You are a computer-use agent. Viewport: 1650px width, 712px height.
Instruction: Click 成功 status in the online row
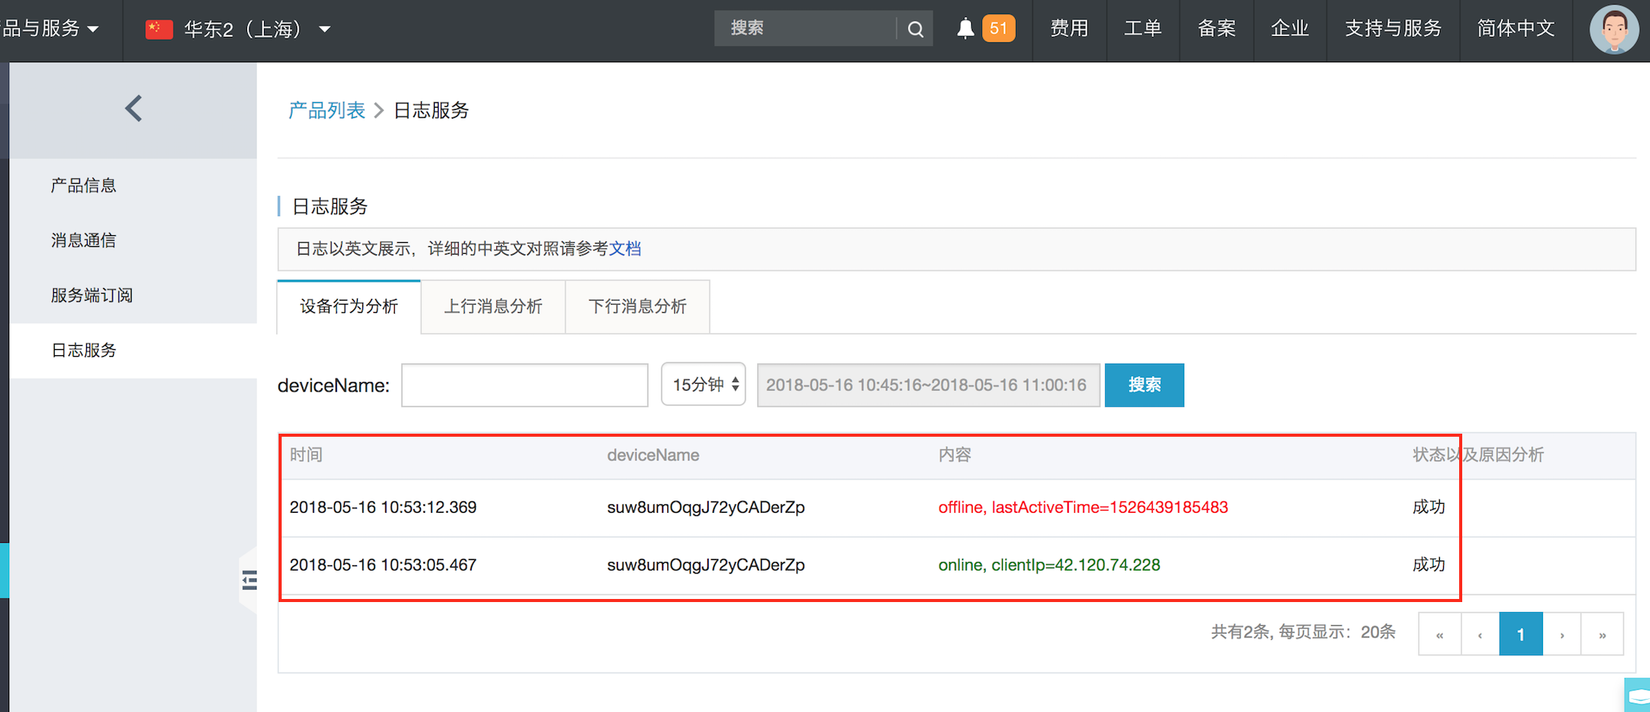point(1429,565)
